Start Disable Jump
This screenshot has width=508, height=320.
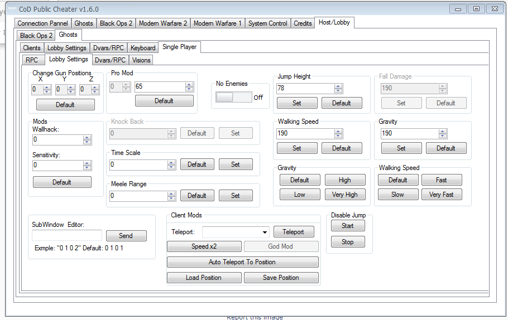pos(348,226)
